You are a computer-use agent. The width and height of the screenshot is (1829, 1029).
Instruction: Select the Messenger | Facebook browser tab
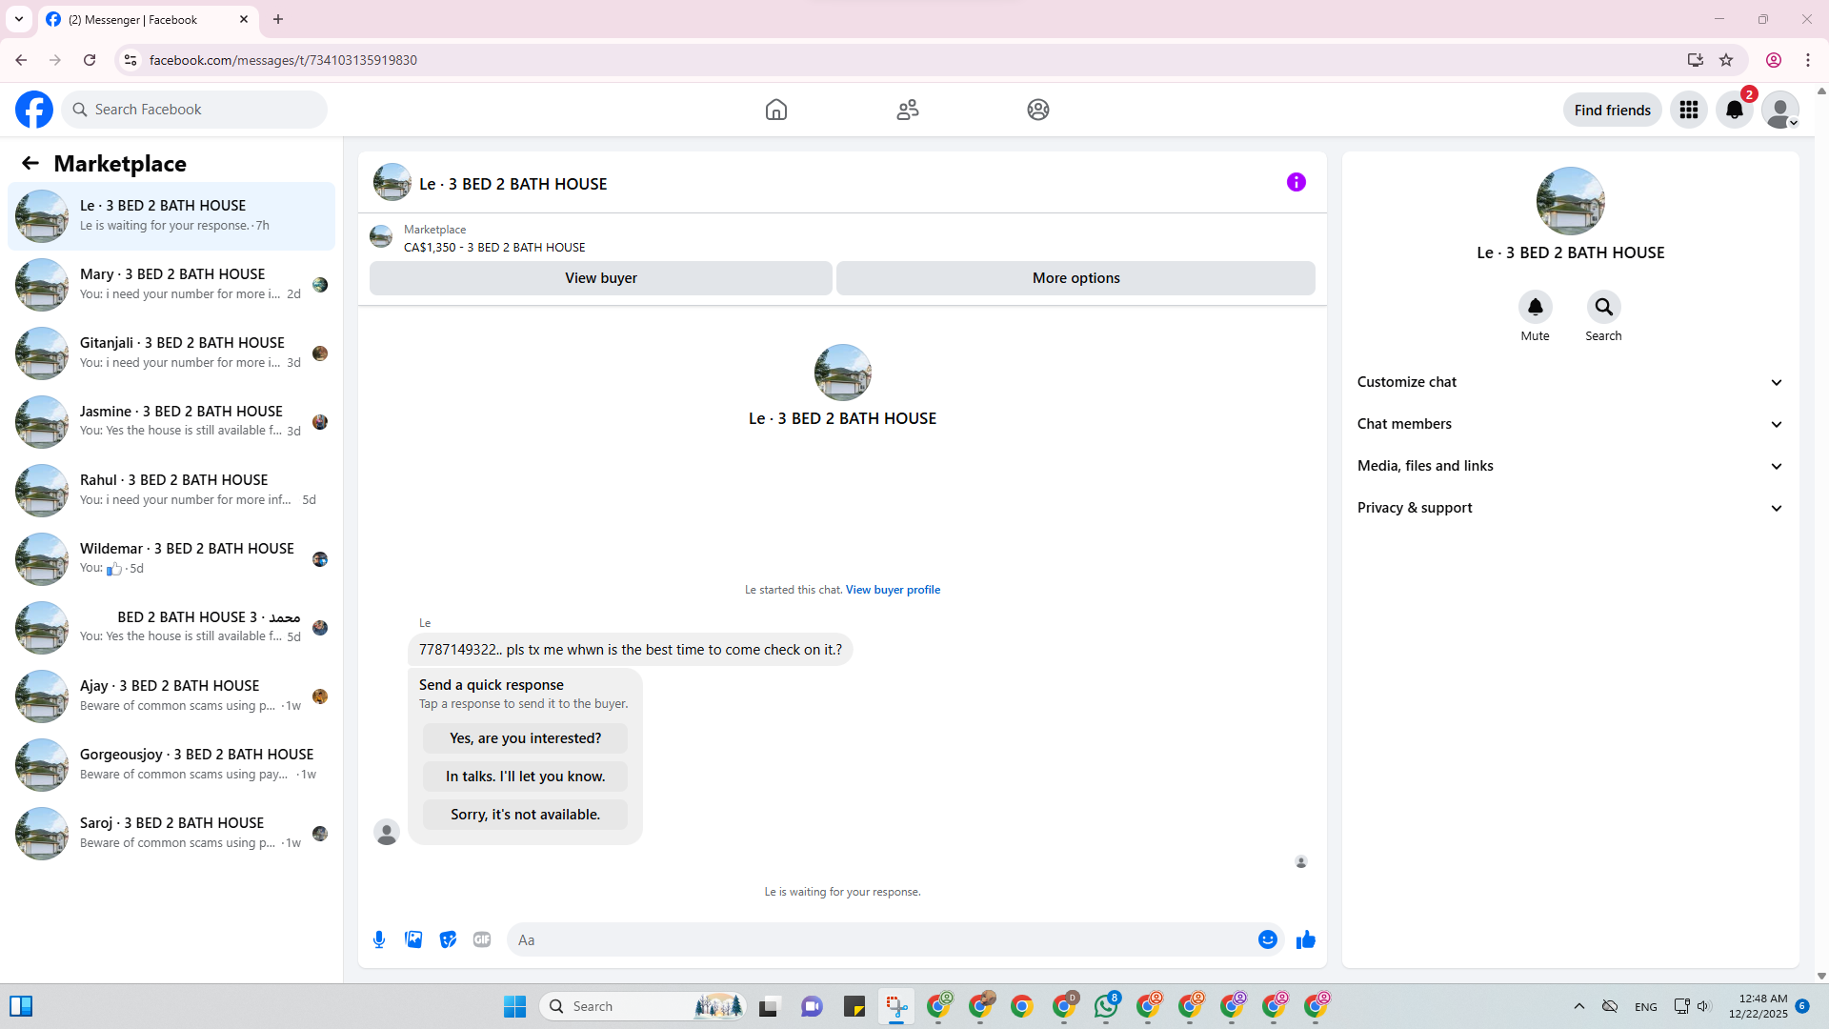point(148,20)
